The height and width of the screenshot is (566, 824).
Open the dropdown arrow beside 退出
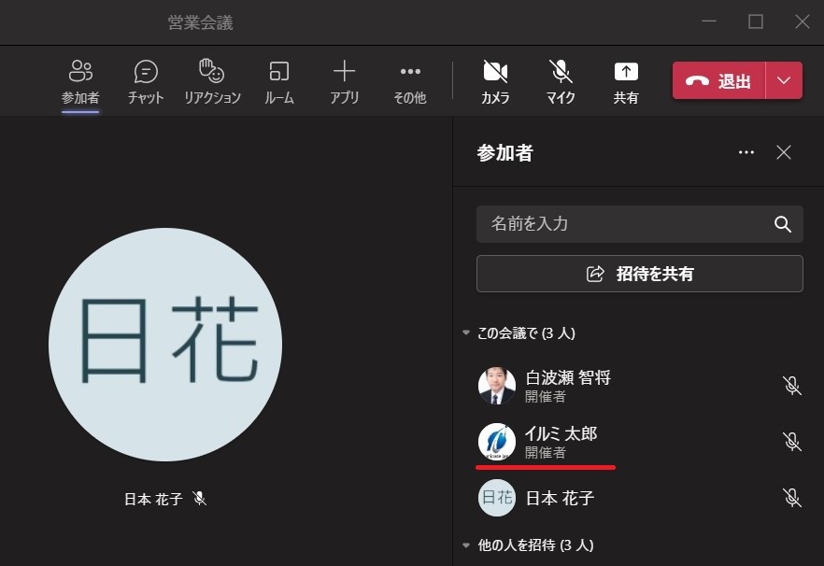[784, 80]
